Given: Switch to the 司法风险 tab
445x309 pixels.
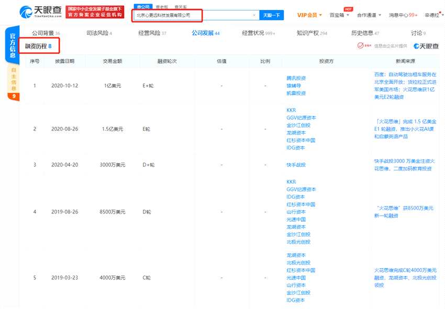Looking at the screenshot, I should [98, 33].
